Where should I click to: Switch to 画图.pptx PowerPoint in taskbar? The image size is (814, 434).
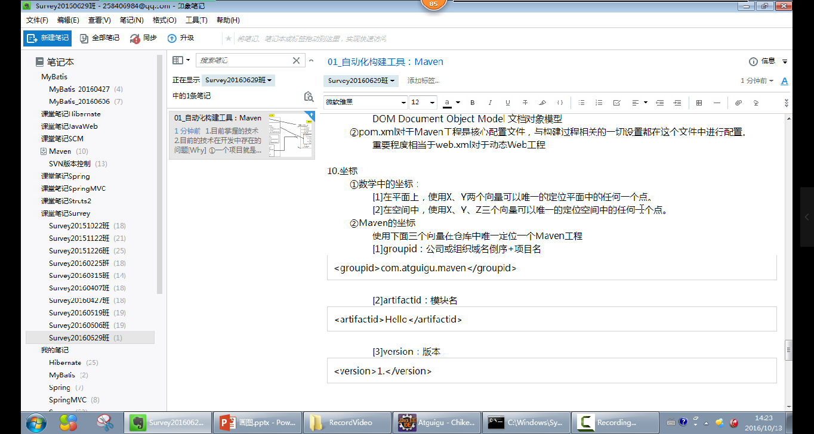coord(257,423)
